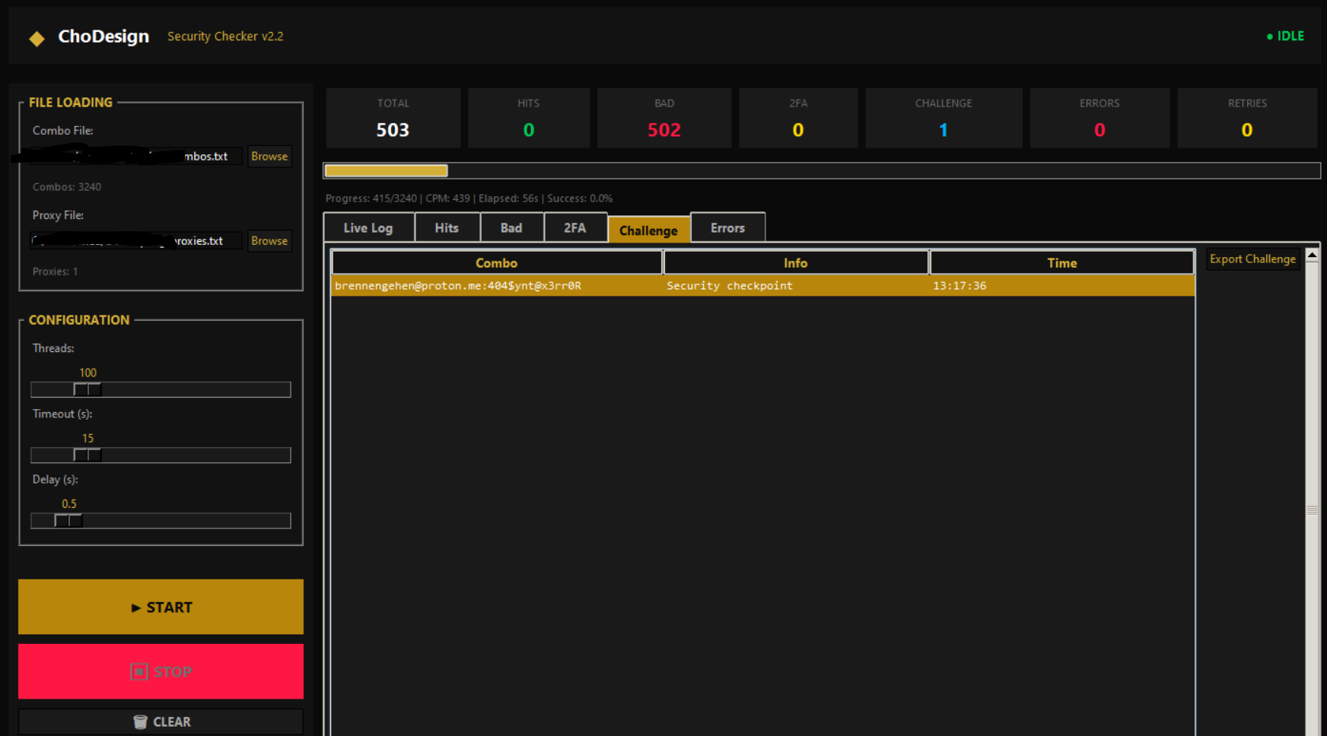Screen dimensions: 1327x736
Task: Click the results panel vertical scrollbar thumb
Action: (x=1312, y=509)
